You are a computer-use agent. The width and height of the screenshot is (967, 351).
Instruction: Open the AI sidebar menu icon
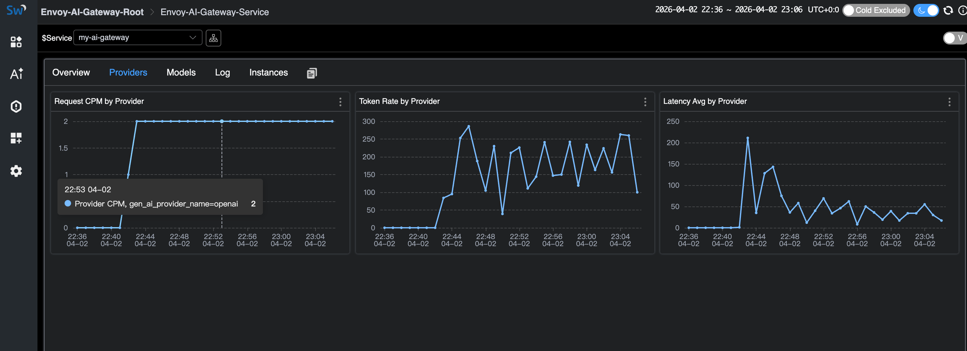pyautogui.click(x=16, y=74)
